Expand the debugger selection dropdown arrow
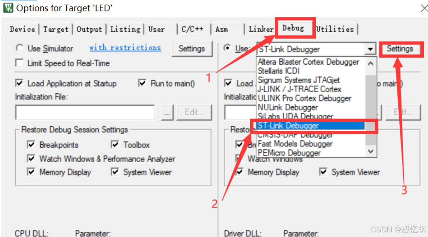 (x=370, y=50)
